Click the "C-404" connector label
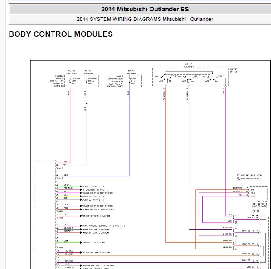This screenshot has width=271, height=269. tap(60, 218)
